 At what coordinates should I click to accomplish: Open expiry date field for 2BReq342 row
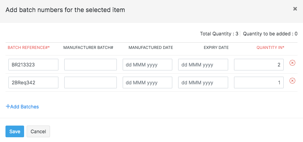203,82
